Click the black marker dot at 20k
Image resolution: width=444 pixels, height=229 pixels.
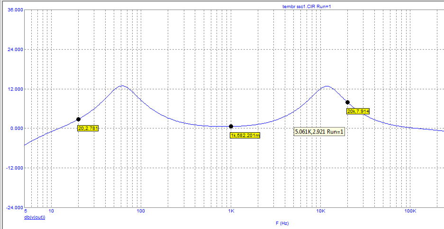347,102
